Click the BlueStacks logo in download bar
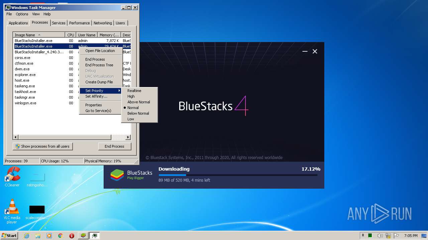 click(117, 175)
